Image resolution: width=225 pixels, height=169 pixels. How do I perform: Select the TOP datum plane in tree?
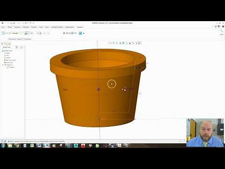tap(7, 55)
